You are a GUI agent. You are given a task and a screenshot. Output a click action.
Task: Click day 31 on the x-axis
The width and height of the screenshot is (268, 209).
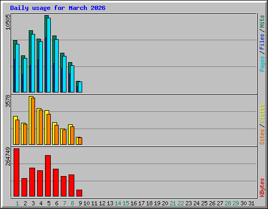pyautogui.click(x=251, y=203)
